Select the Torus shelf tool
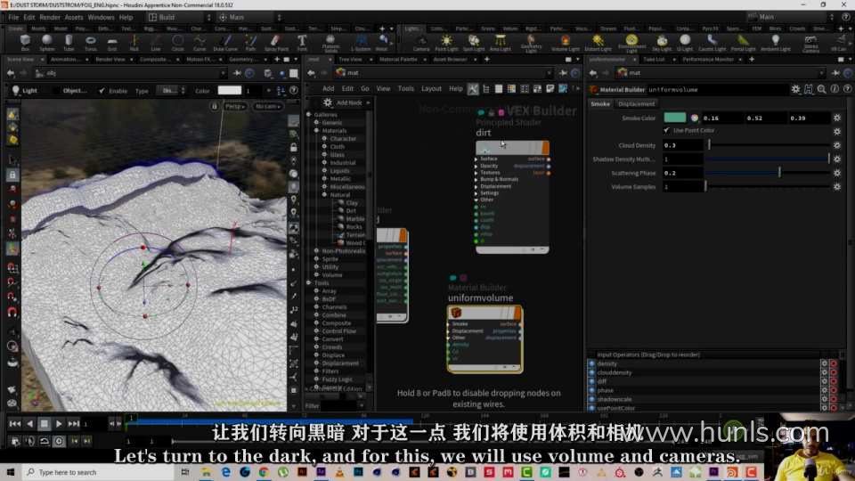The image size is (855, 481). 91,43
